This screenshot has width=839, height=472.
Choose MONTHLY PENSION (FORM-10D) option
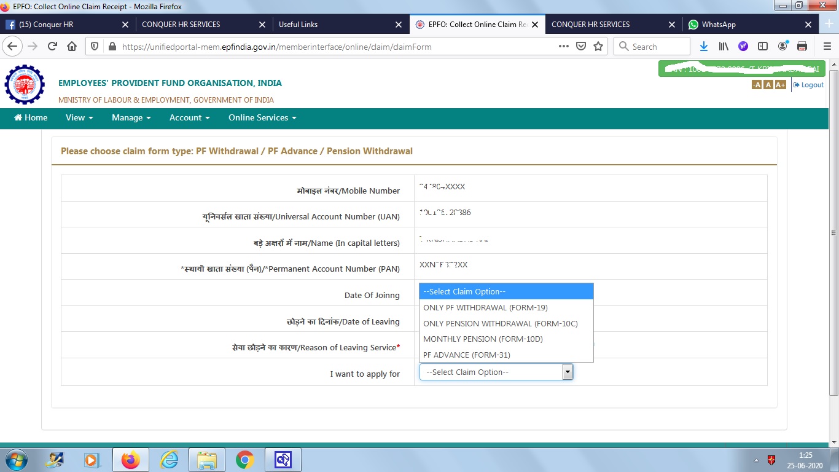point(506,339)
